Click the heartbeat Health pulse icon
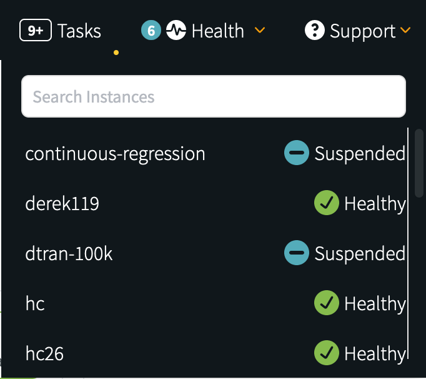 (176, 30)
